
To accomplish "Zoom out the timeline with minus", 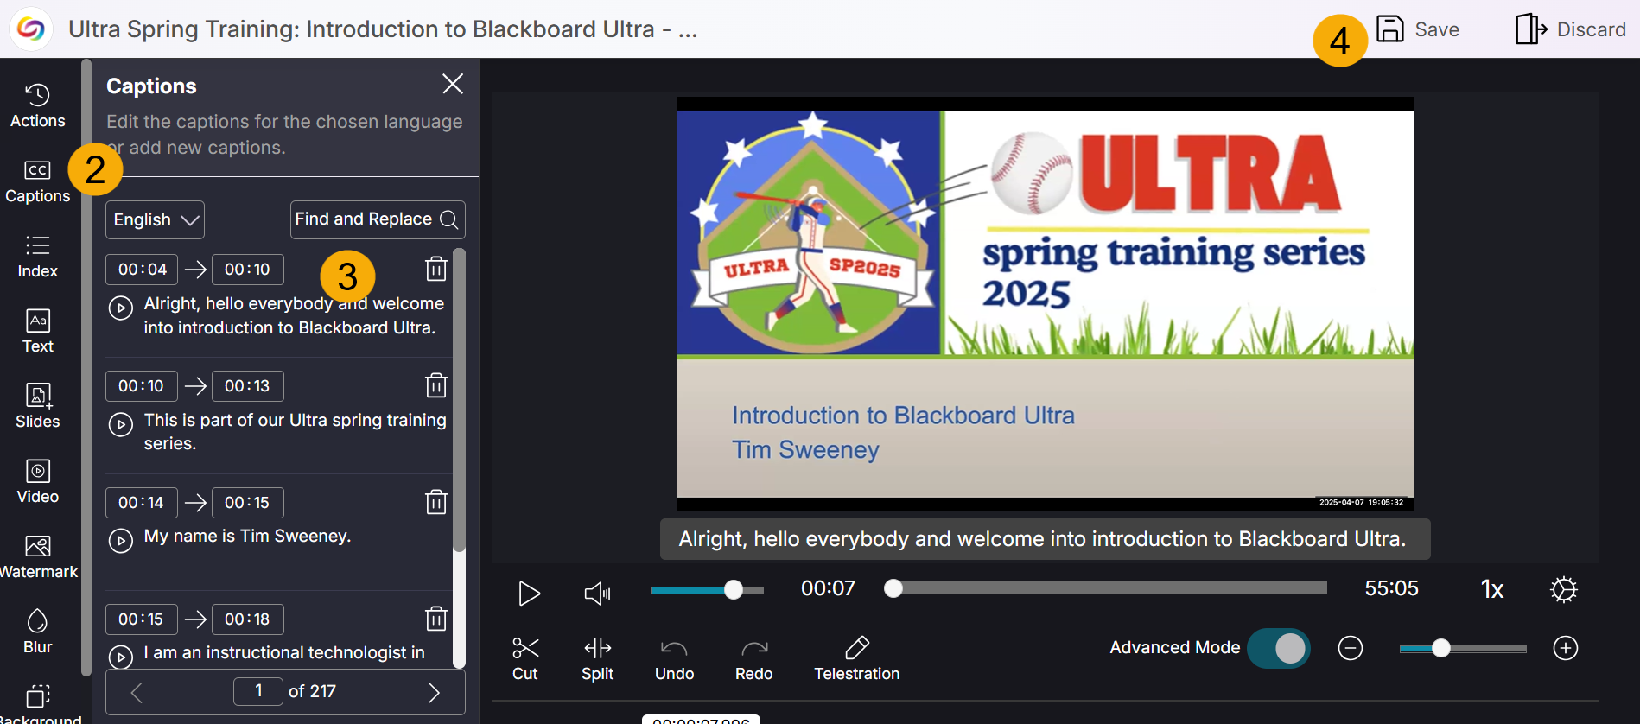I will point(1351,648).
